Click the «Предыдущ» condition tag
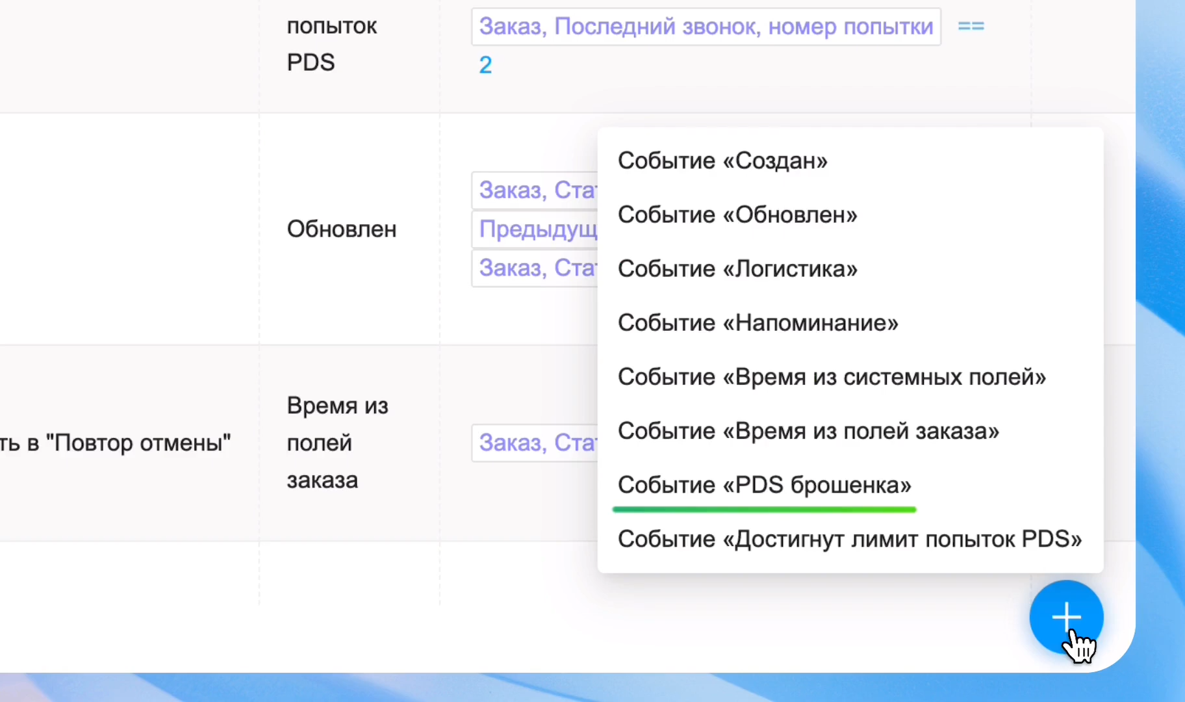 (535, 229)
